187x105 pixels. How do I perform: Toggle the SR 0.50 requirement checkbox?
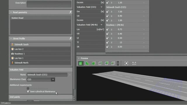click(x=107, y=47)
